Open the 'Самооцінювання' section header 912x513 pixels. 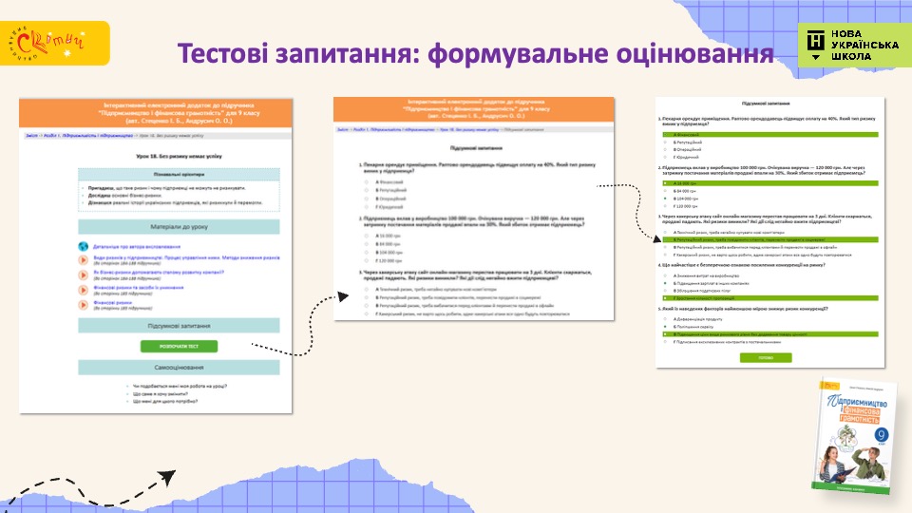click(179, 367)
